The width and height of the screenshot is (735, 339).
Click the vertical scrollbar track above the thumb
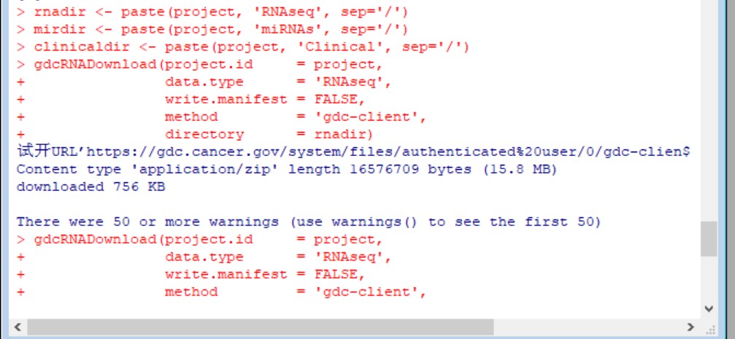tap(708, 109)
